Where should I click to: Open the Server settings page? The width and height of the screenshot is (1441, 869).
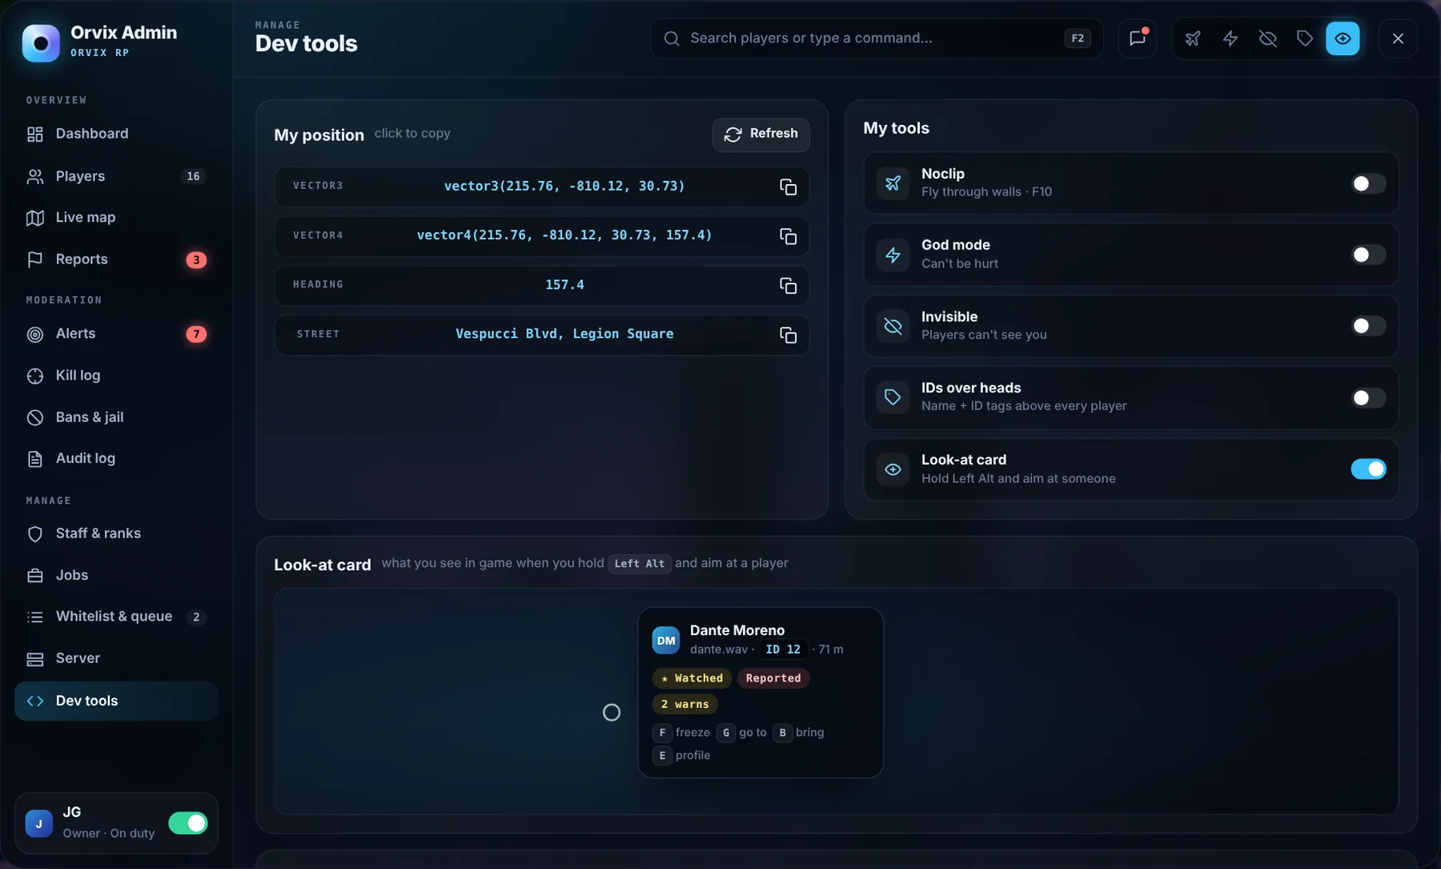116,658
